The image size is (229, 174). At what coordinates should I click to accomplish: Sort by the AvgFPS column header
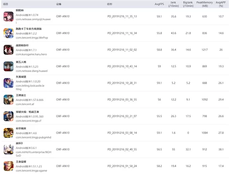click(159, 4)
